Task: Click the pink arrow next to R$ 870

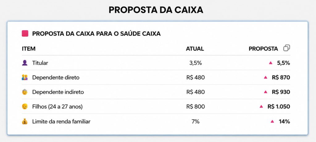Action: click(266, 77)
